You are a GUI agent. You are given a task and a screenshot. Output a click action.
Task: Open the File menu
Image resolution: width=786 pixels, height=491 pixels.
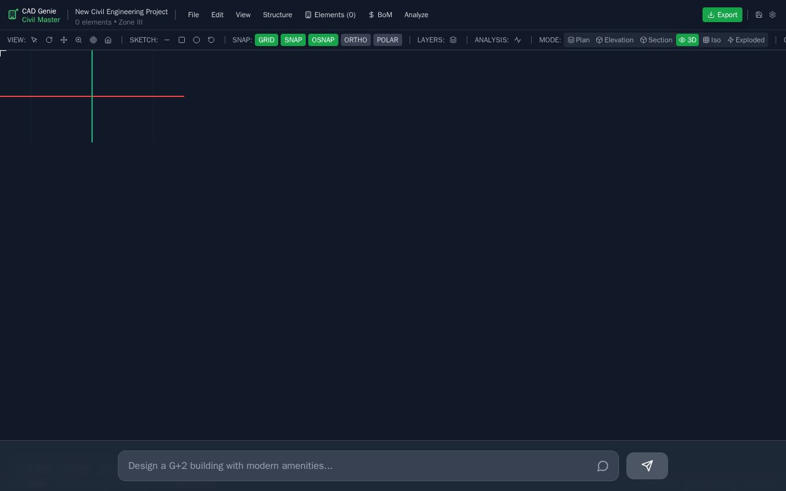coord(193,15)
